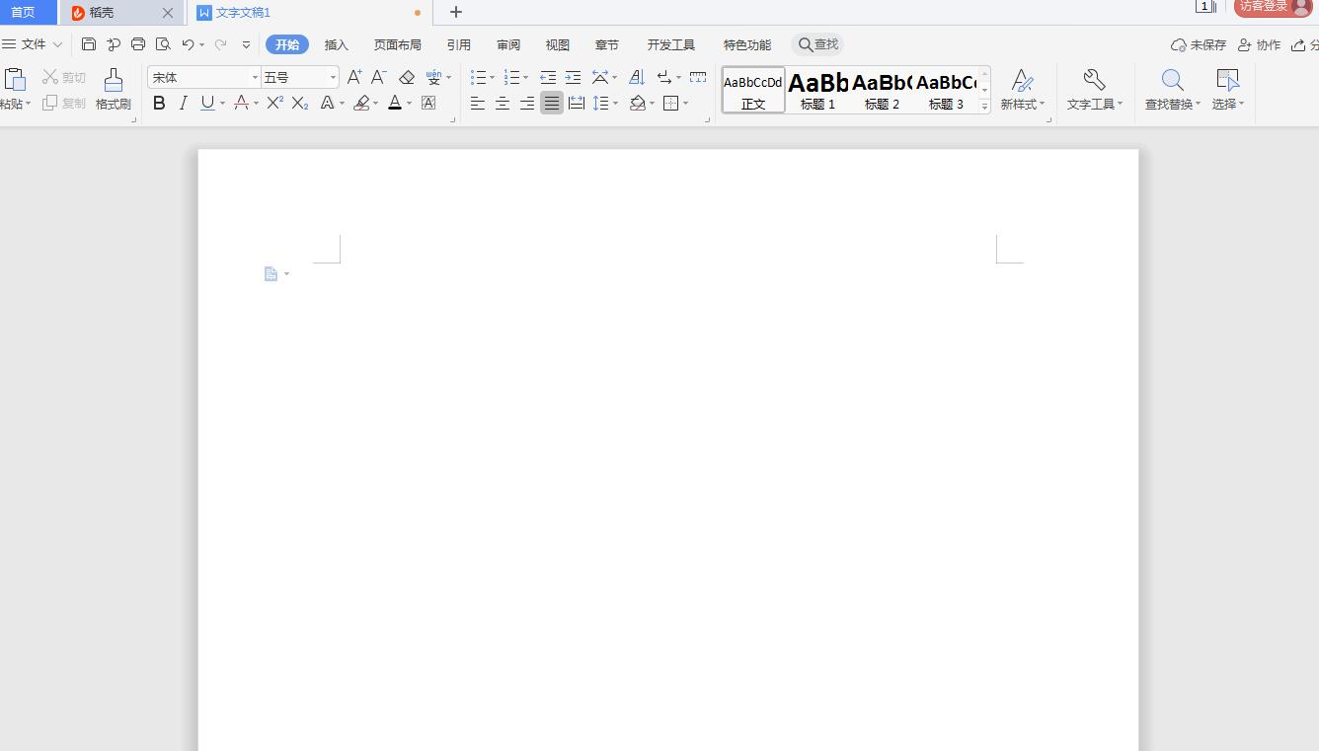This screenshot has height=751, width=1319.
Task: Click the save icon in quick toolbar
Action: [89, 44]
